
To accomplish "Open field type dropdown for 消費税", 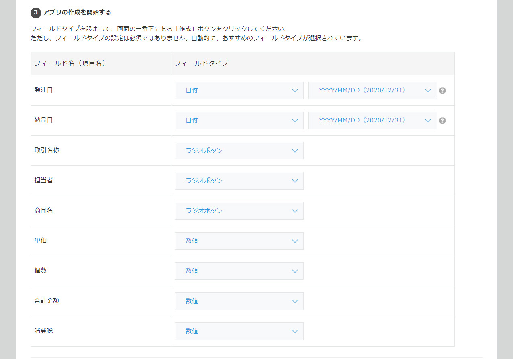I will point(239,331).
